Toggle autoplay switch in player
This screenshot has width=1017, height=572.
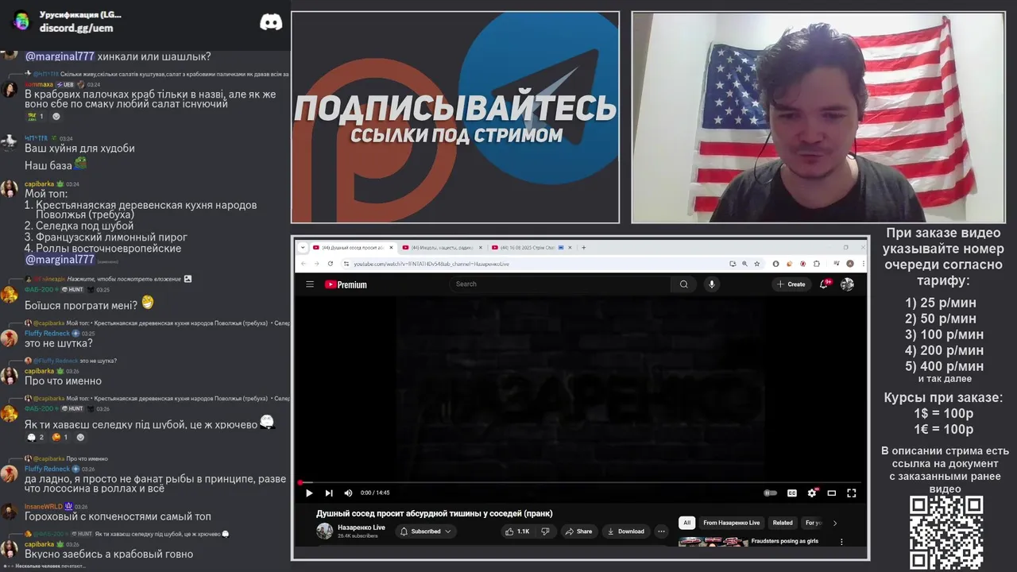pyautogui.click(x=771, y=493)
